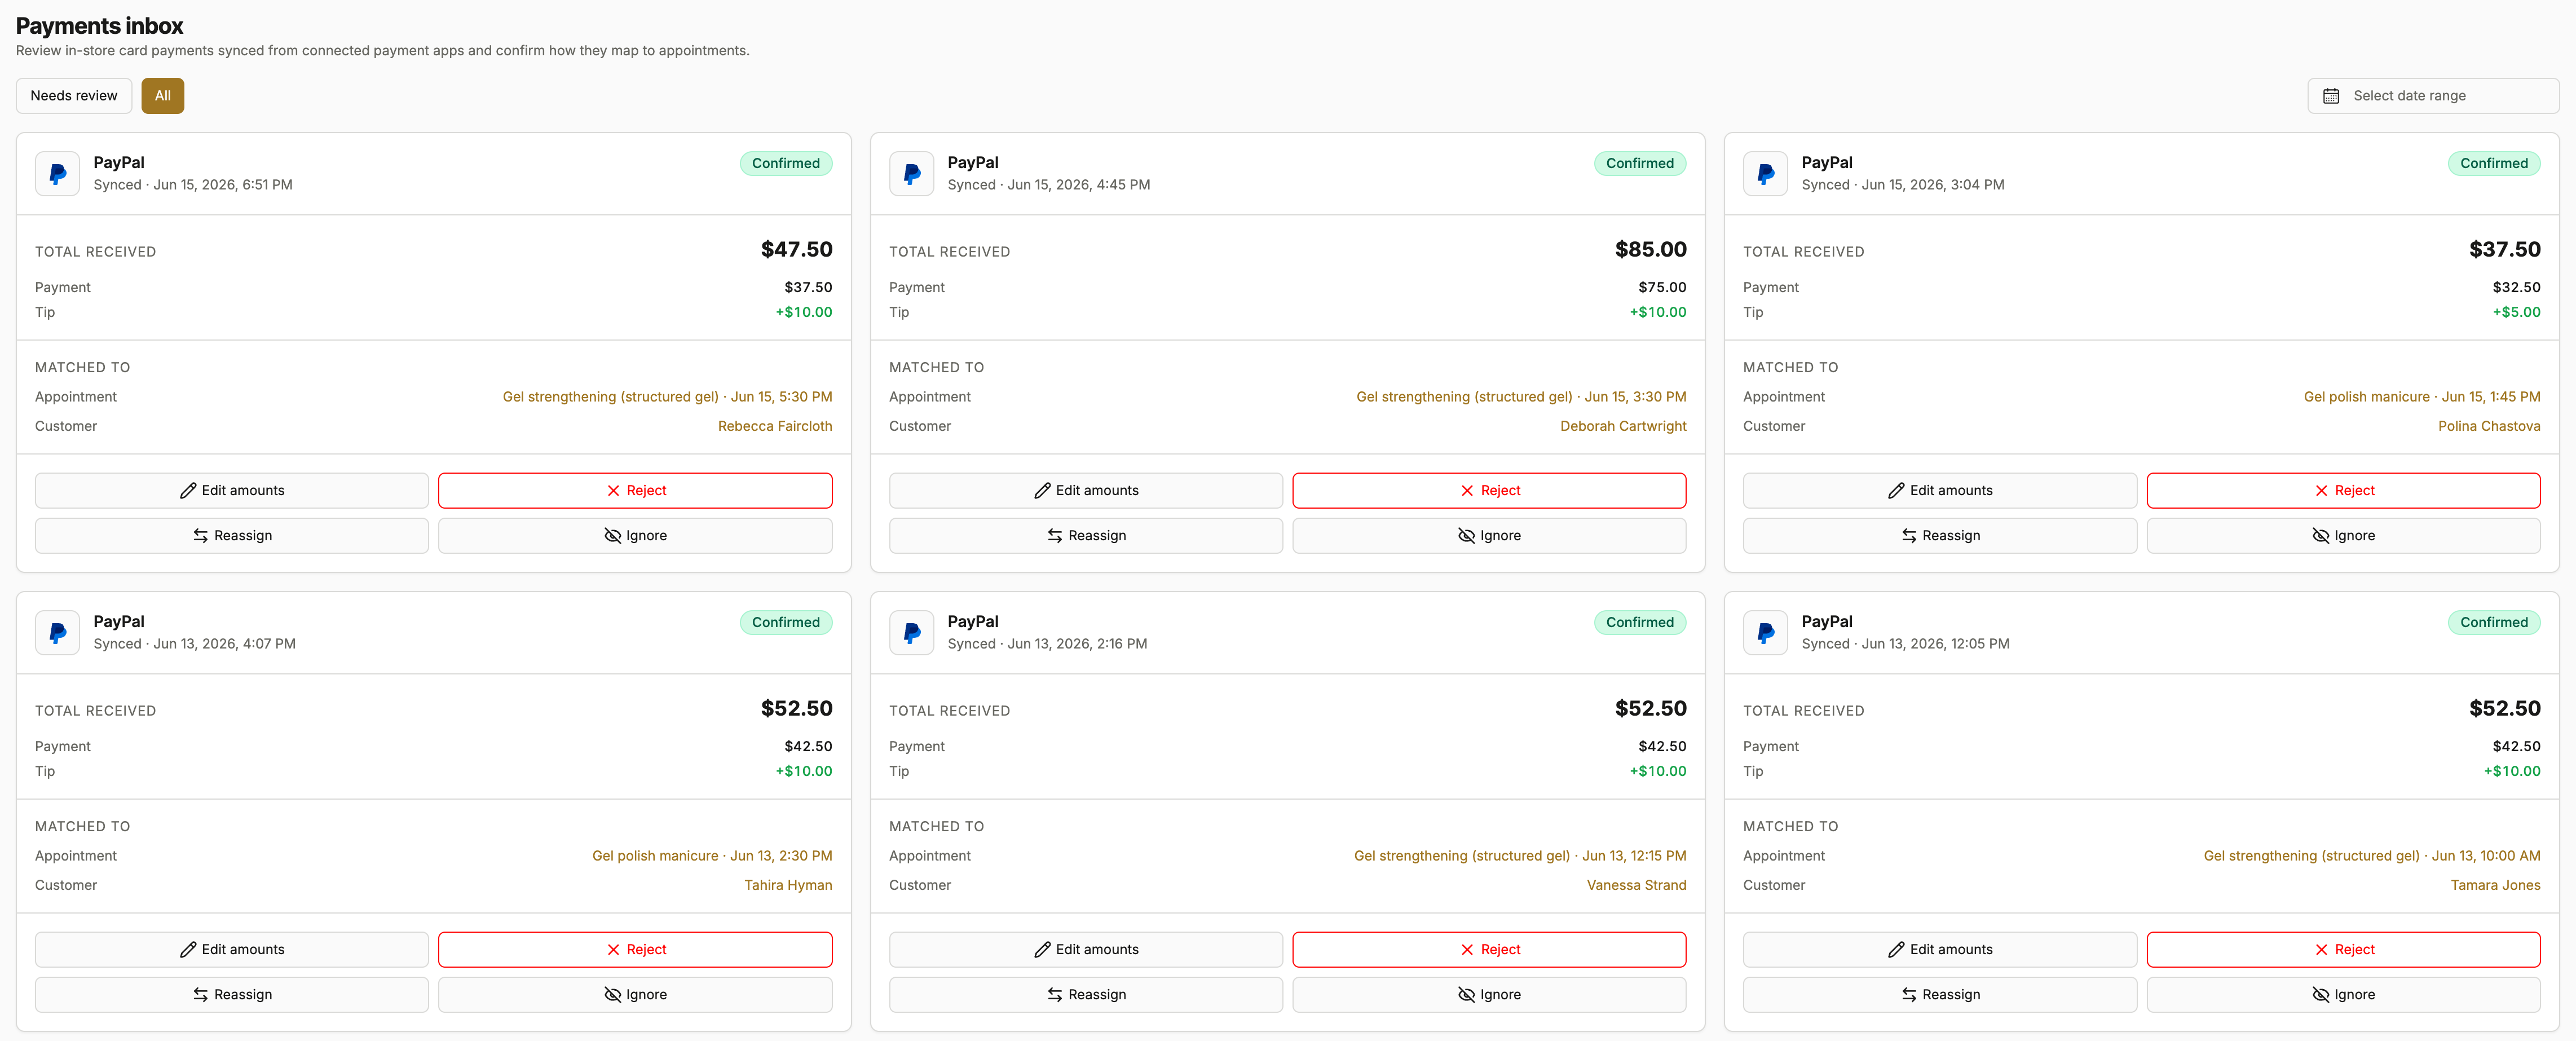
Task: Ignore Vanessa Strand's payment
Action: [x=1489, y=995]
